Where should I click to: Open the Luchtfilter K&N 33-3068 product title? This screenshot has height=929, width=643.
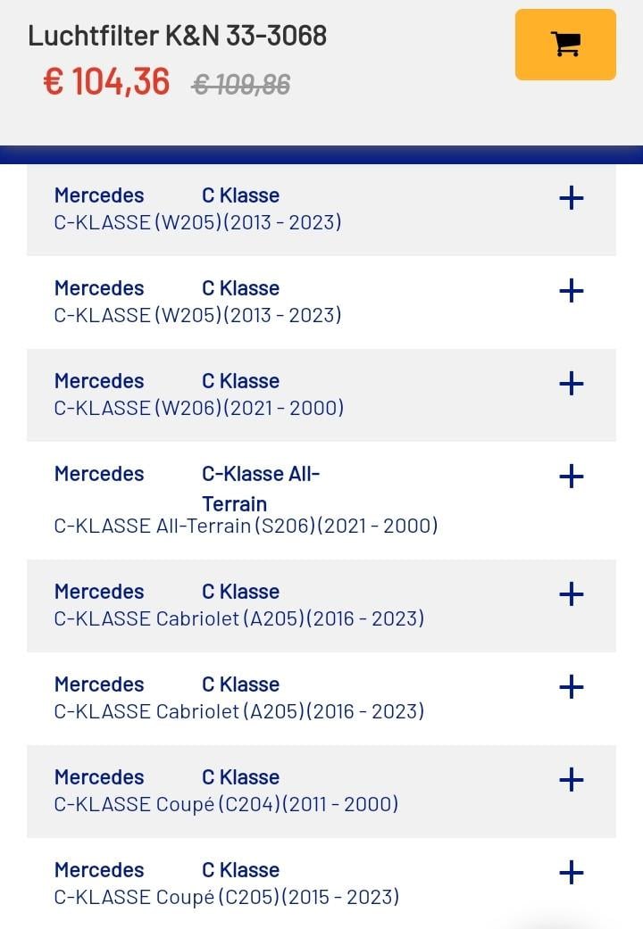pos(178,36)
